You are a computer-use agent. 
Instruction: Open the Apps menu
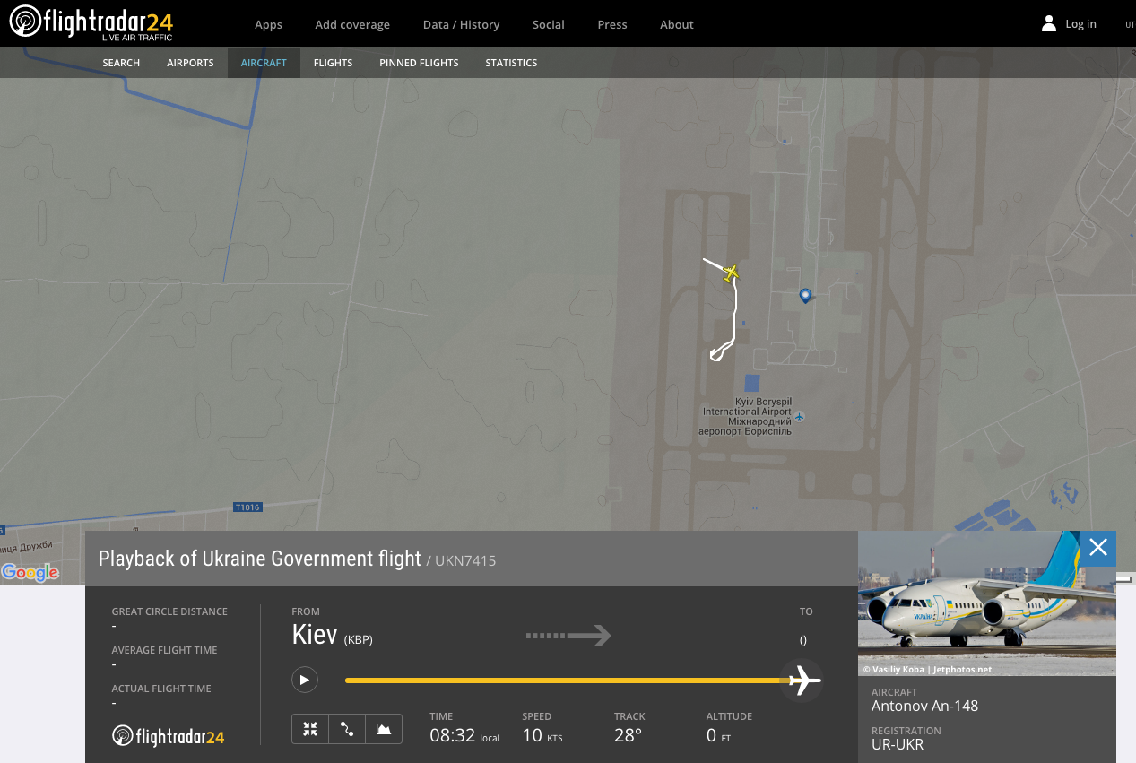(268, 24)
